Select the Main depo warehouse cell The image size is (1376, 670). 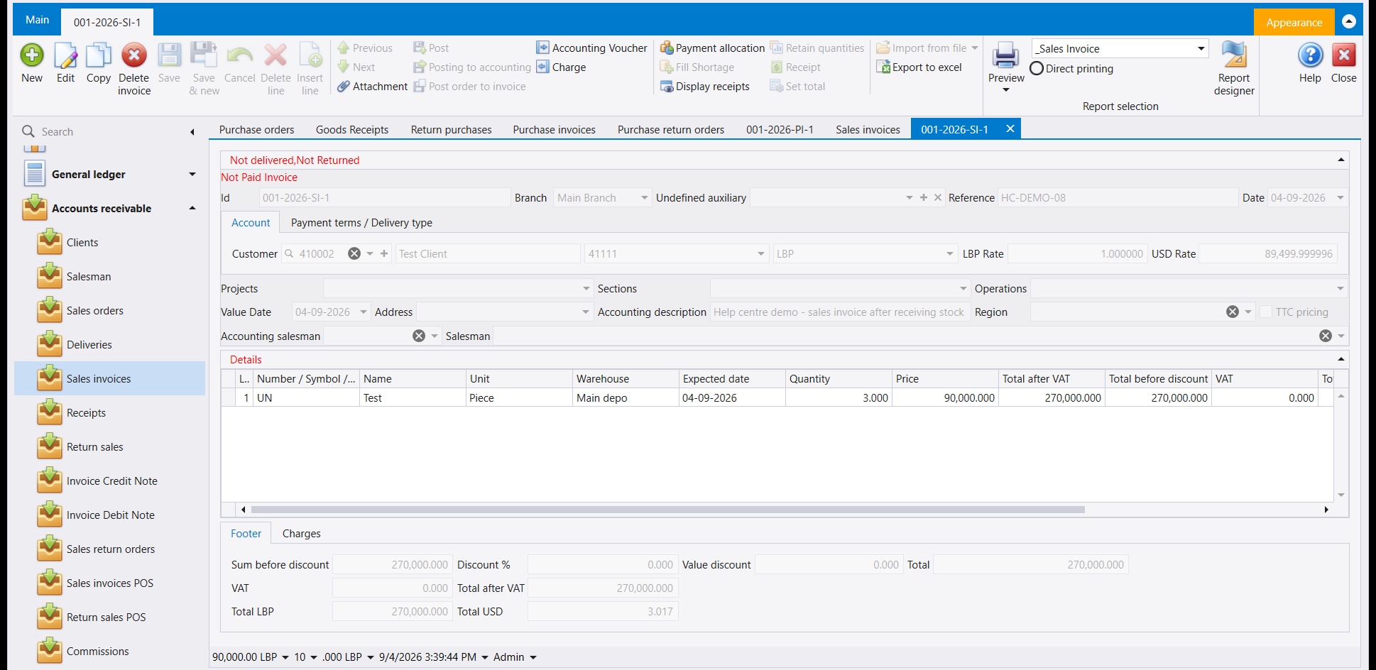626,398
